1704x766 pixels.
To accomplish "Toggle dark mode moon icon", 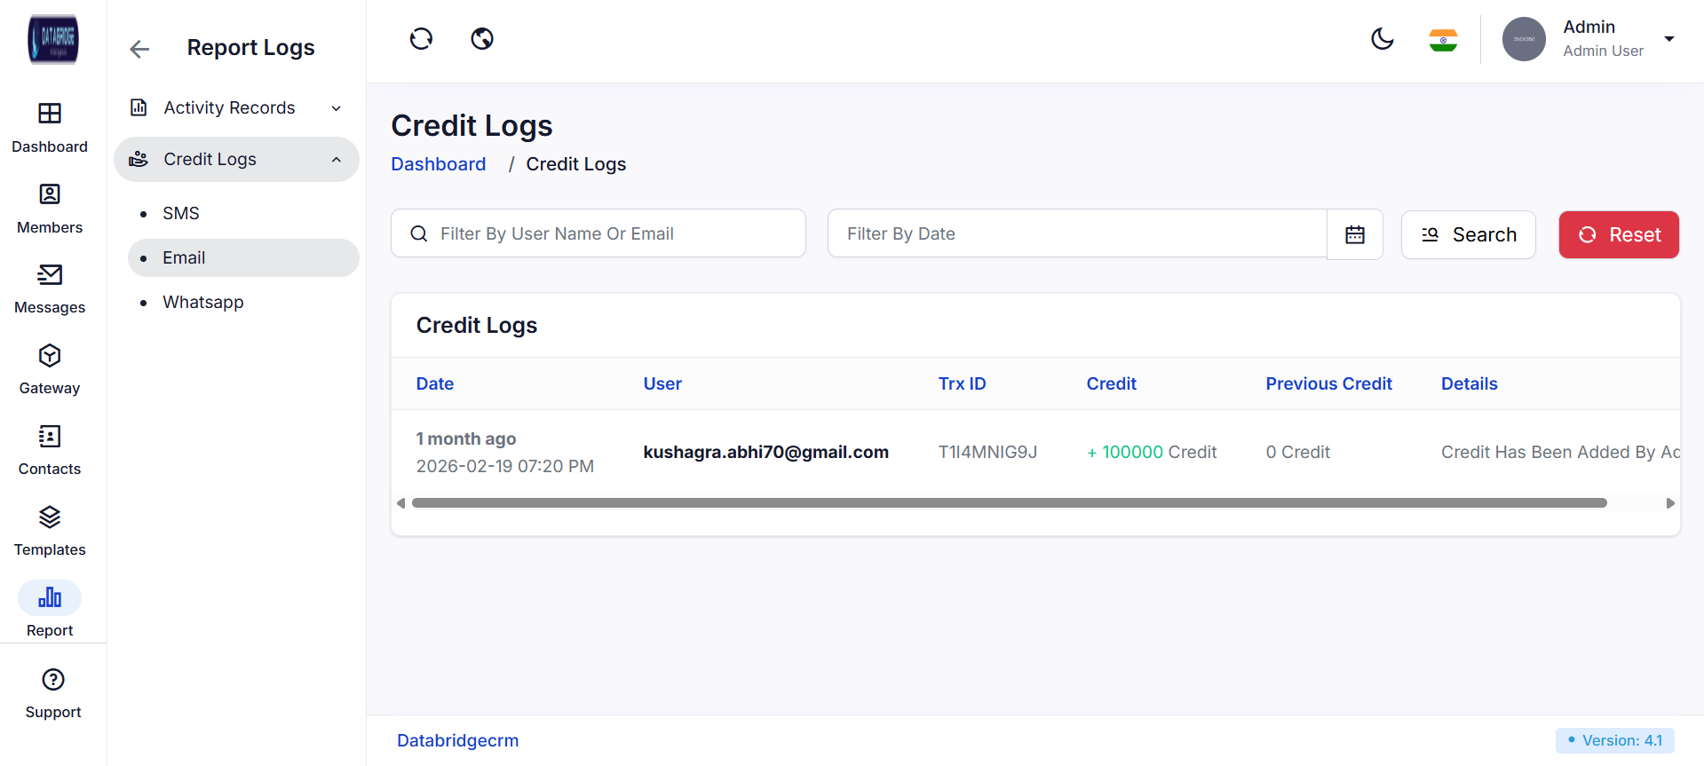I will click(1383, 38).
